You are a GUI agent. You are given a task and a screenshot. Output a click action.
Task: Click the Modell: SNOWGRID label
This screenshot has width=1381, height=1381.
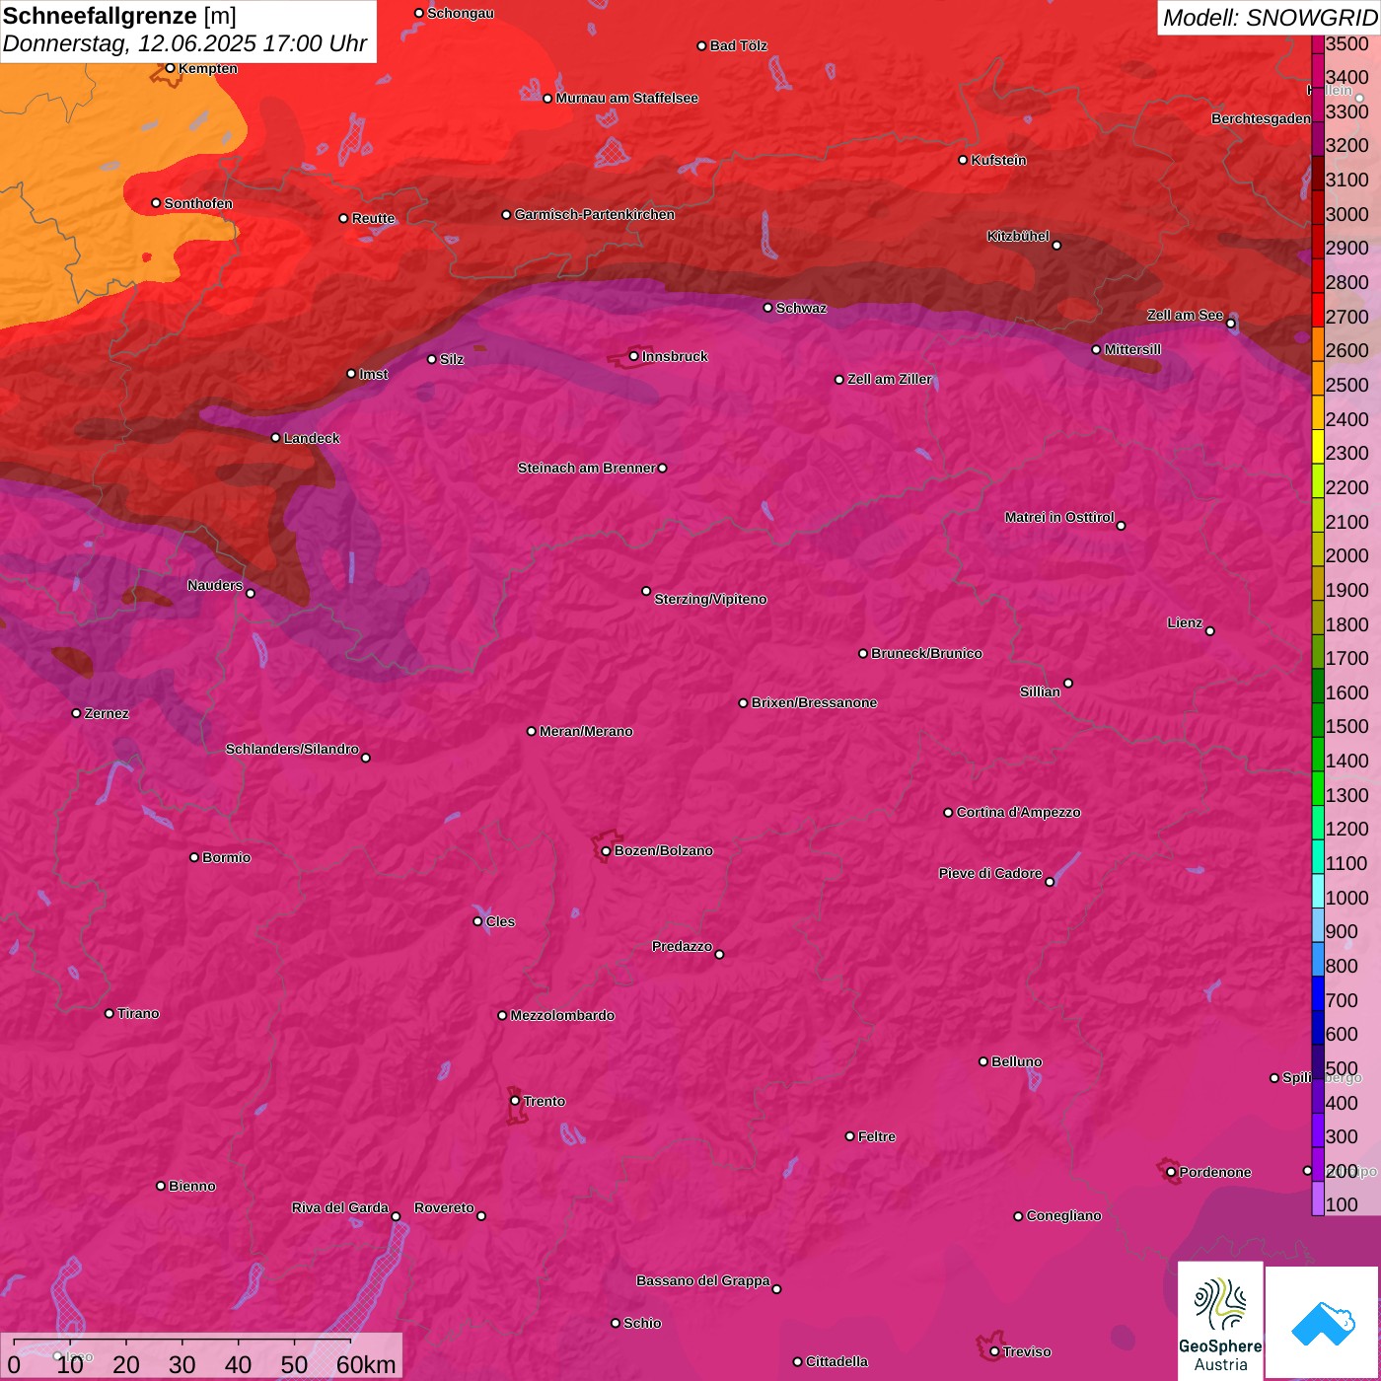click(x=1270, y=18)
